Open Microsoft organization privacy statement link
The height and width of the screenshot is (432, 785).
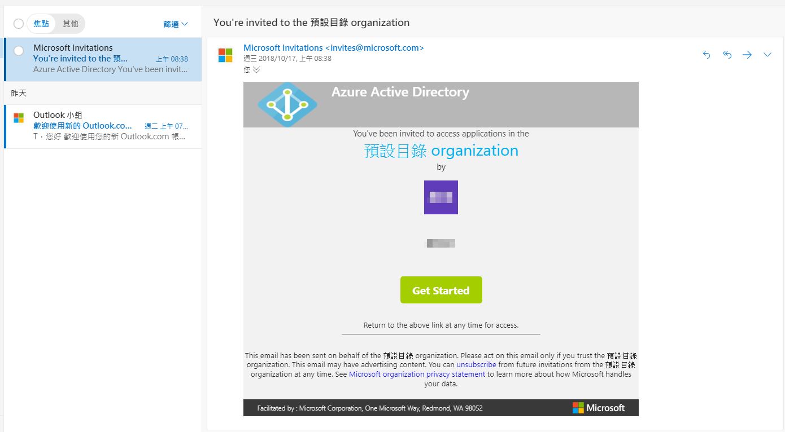[x=417, y=374]
